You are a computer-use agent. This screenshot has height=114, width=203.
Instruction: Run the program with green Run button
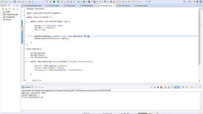click(x=84, y=2)
